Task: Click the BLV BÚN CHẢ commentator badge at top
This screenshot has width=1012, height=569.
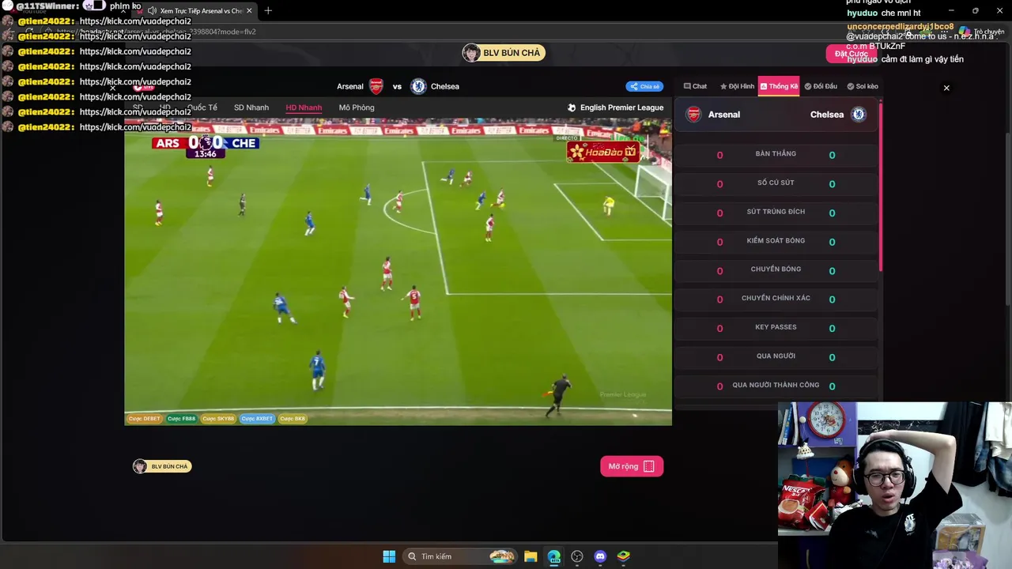Action: coord(504,53)
